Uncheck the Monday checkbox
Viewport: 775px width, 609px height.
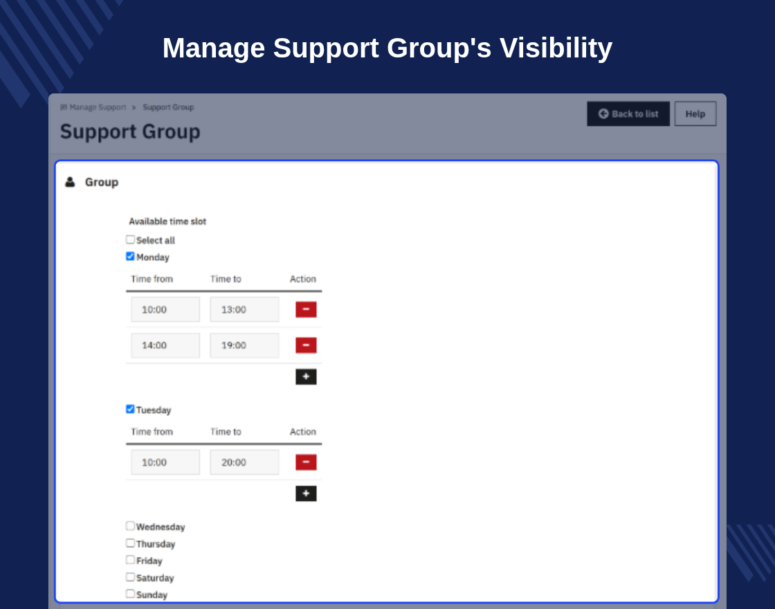[x=130, y=257]
